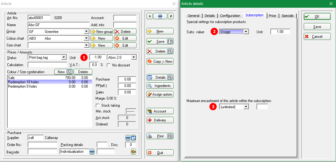This screenshot has height=162, width=336.
Task: Switch to Details tab
Action: [210, 16]
